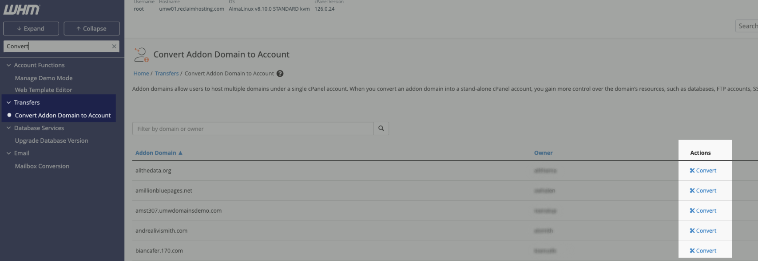Go to Home breadcrumb link
Image resolution: width=758 pixels, height=261 pixels.
[x=141, y=74]
